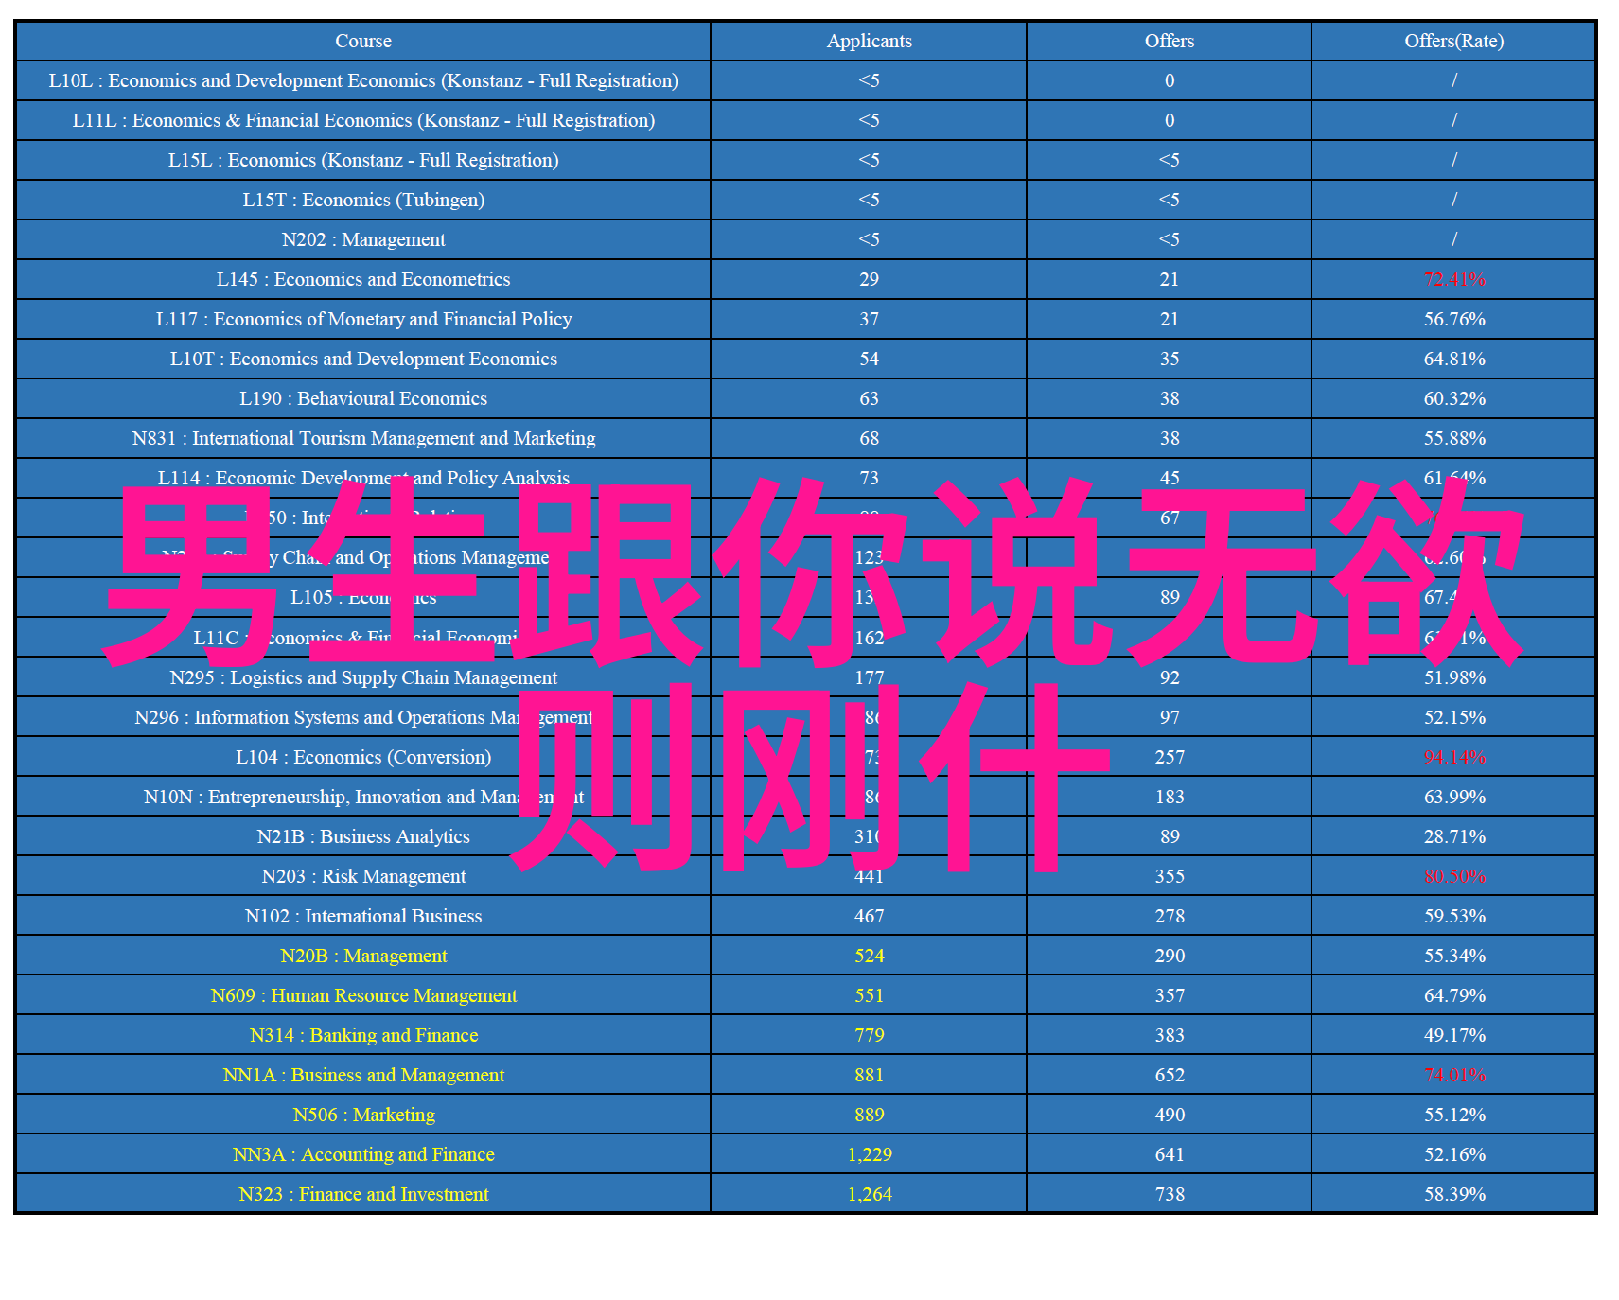
Task: Select N506 Marketing cell
Action: pyautogui.click(x=363, y=1115)
